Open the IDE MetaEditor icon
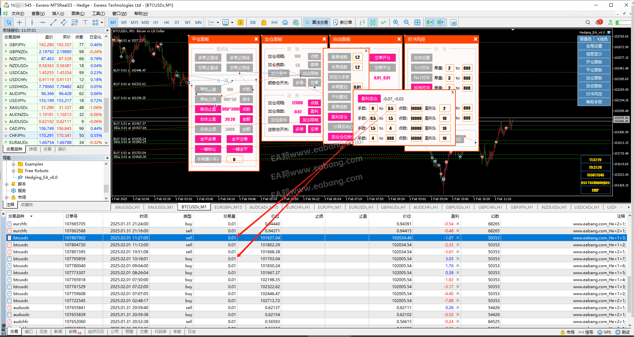The image size is (634, 337). point(253,23)
